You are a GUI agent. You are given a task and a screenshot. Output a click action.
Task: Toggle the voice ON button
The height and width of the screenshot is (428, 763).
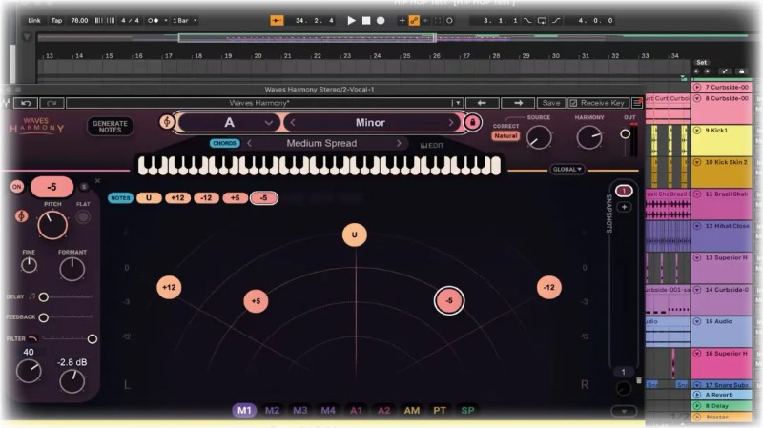tap(16, 187)
